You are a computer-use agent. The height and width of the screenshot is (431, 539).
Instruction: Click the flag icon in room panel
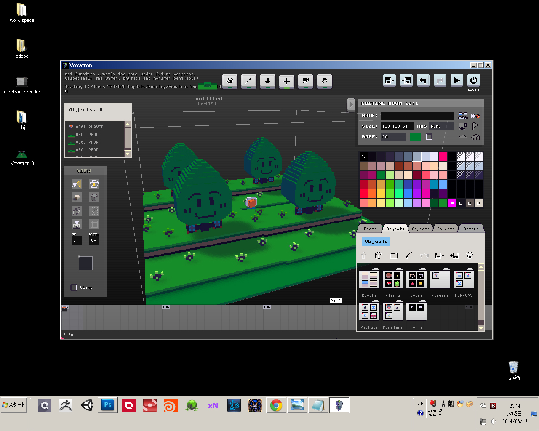(475, 126)
